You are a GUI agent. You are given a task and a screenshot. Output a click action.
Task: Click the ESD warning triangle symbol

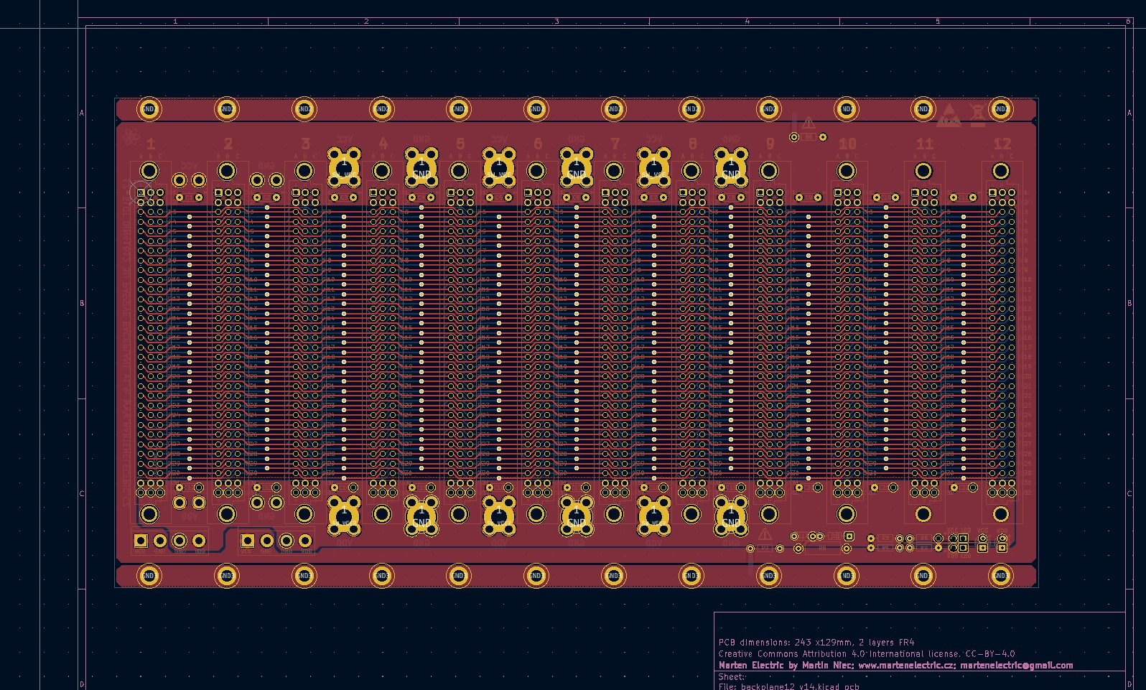click(x=949, y=114)
